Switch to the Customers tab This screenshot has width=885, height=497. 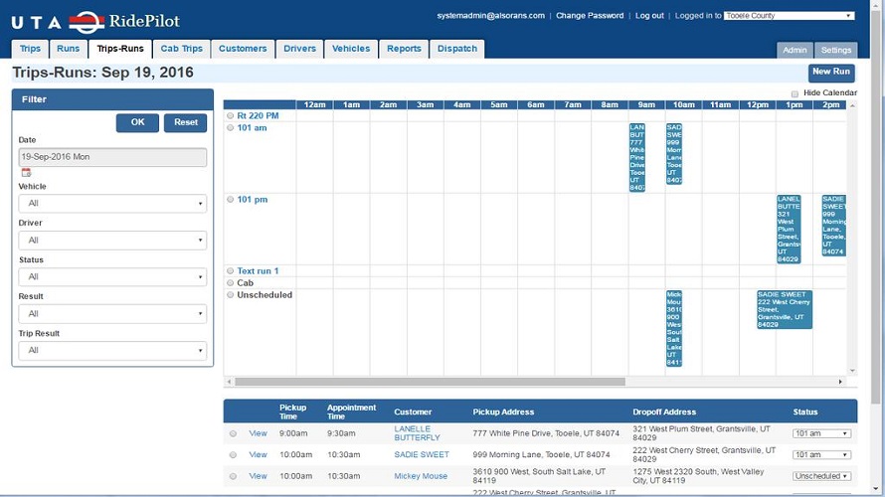point(243,49)
